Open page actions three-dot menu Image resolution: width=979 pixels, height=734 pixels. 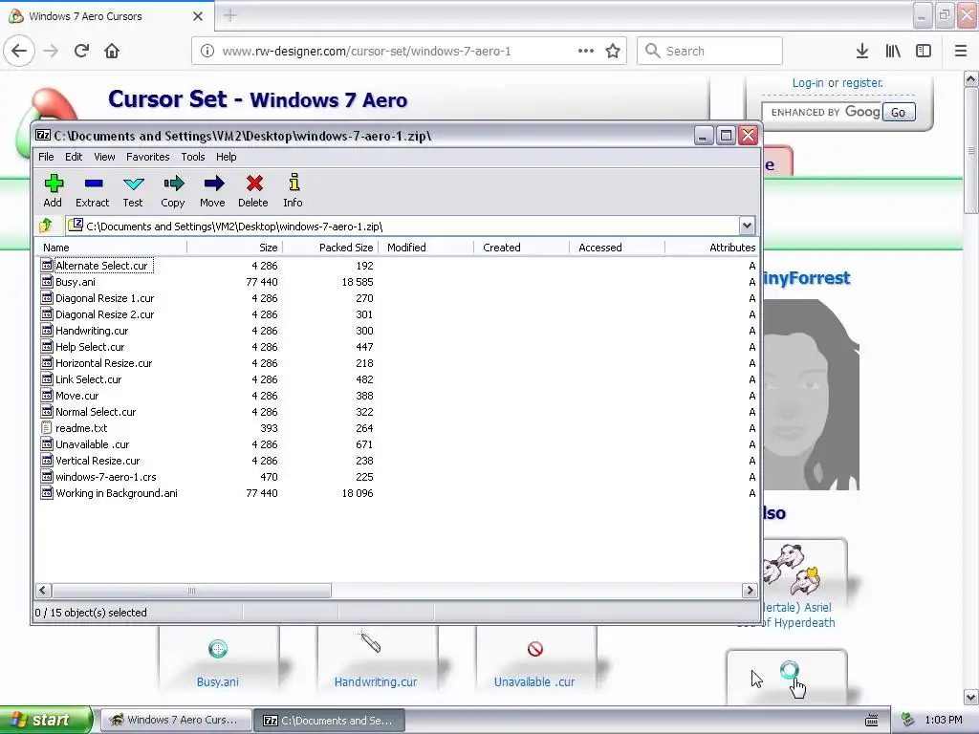[586, 51]
